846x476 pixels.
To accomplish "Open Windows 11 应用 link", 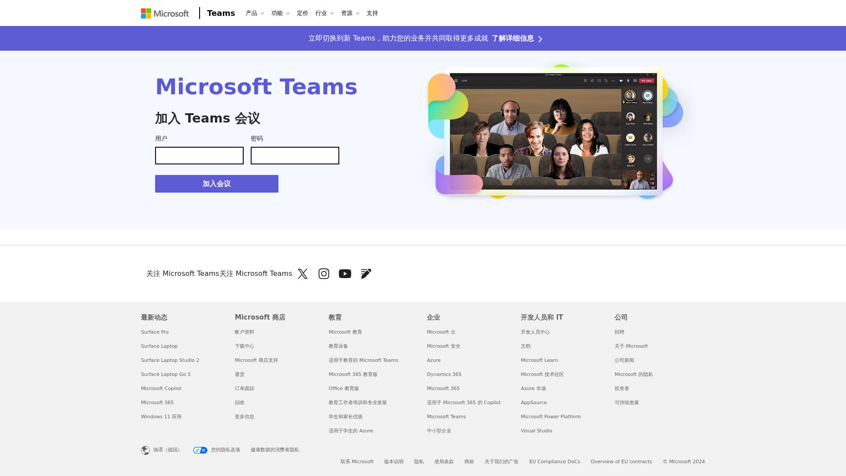I will [x=161, y=416].
